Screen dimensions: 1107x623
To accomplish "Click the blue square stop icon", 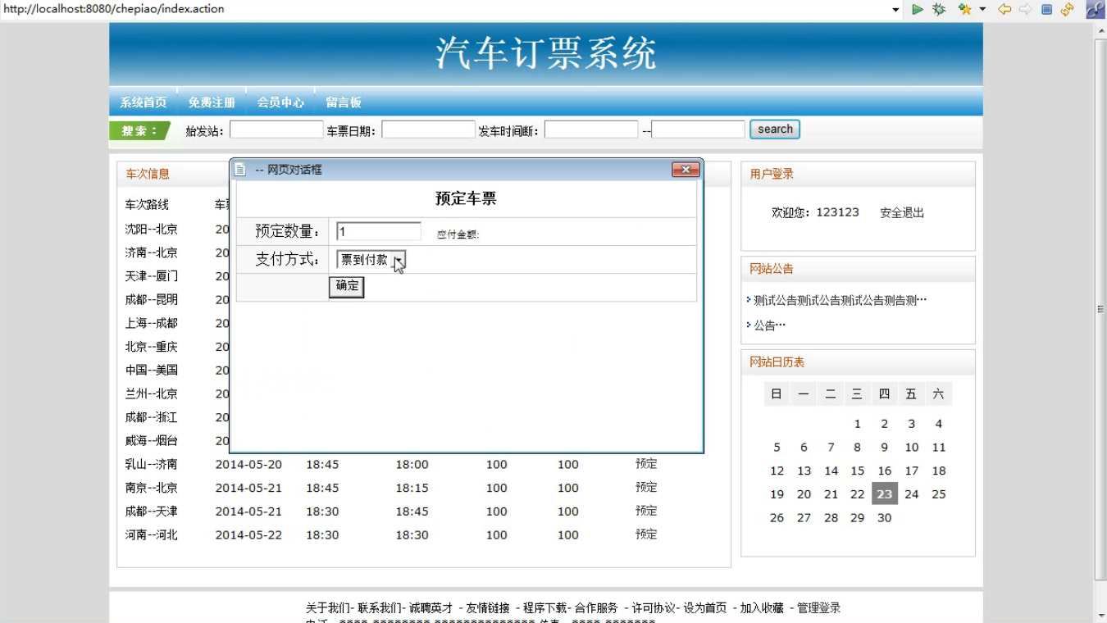I will tap(1046, 9).
